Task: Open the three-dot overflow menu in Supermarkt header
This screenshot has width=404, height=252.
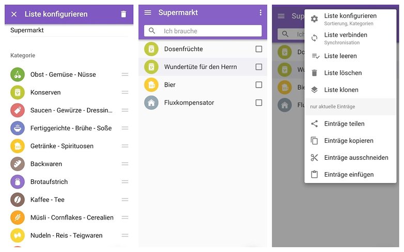Action: point(260,12)
